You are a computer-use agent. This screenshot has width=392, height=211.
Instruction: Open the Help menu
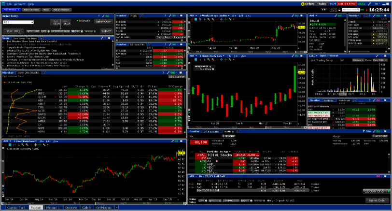coord(31,4)
